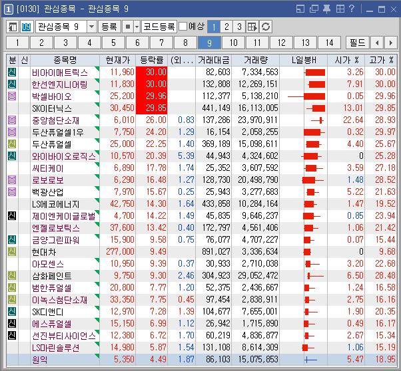Click the screen layout icon in title bar
401x371 pixels.
[300, 9]
